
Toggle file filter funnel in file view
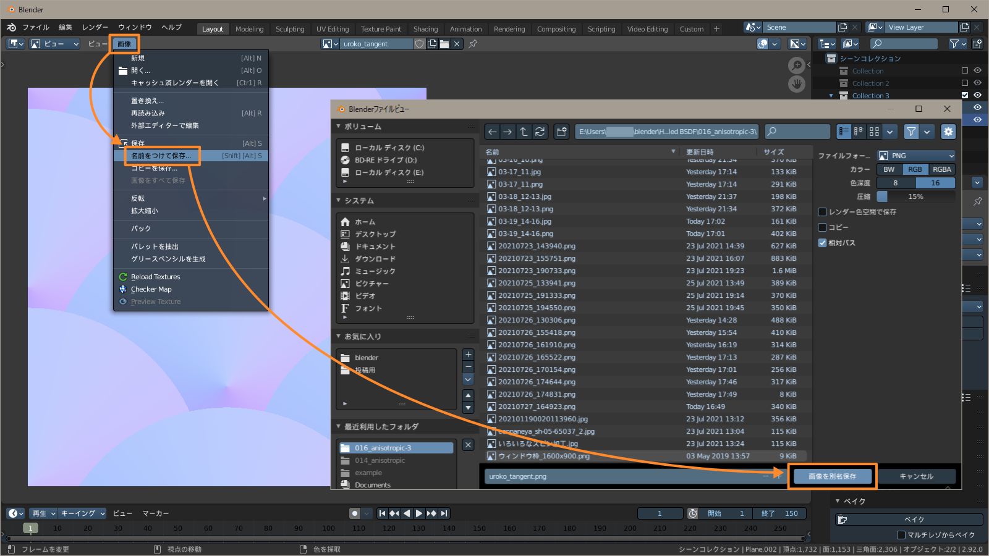[x=911, y=132]
